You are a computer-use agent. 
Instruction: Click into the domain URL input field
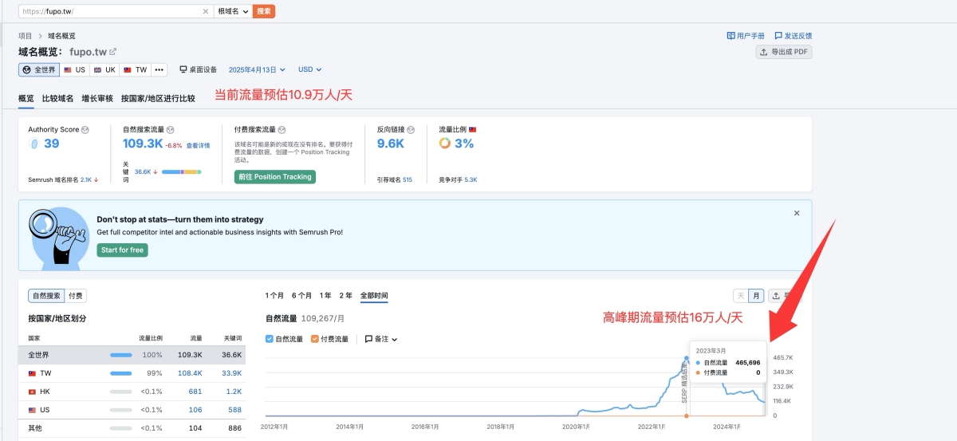click(110, 11)
